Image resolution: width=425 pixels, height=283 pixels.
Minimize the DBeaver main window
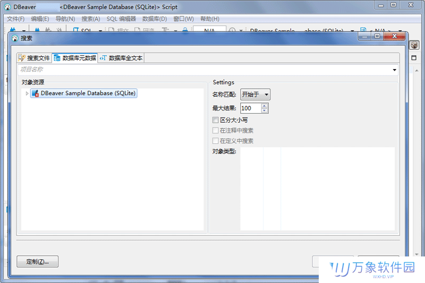tap(381, 5)
